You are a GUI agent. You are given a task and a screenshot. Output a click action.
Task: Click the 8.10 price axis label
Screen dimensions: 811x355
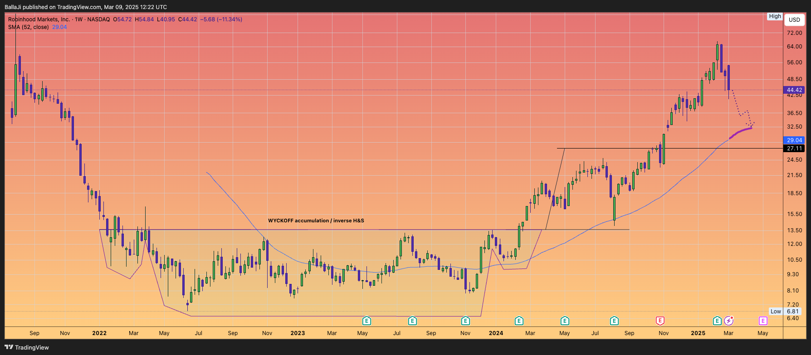click(x=793, y=291)
